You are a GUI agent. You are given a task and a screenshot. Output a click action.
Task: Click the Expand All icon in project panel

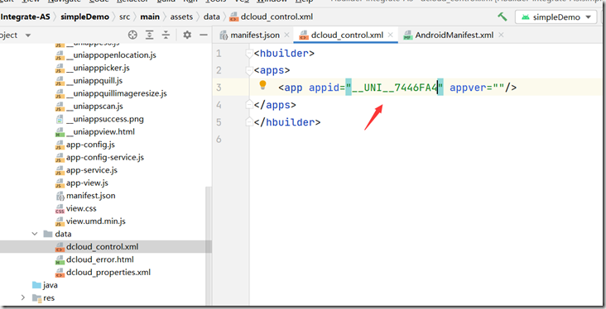(x=150, y=35)
